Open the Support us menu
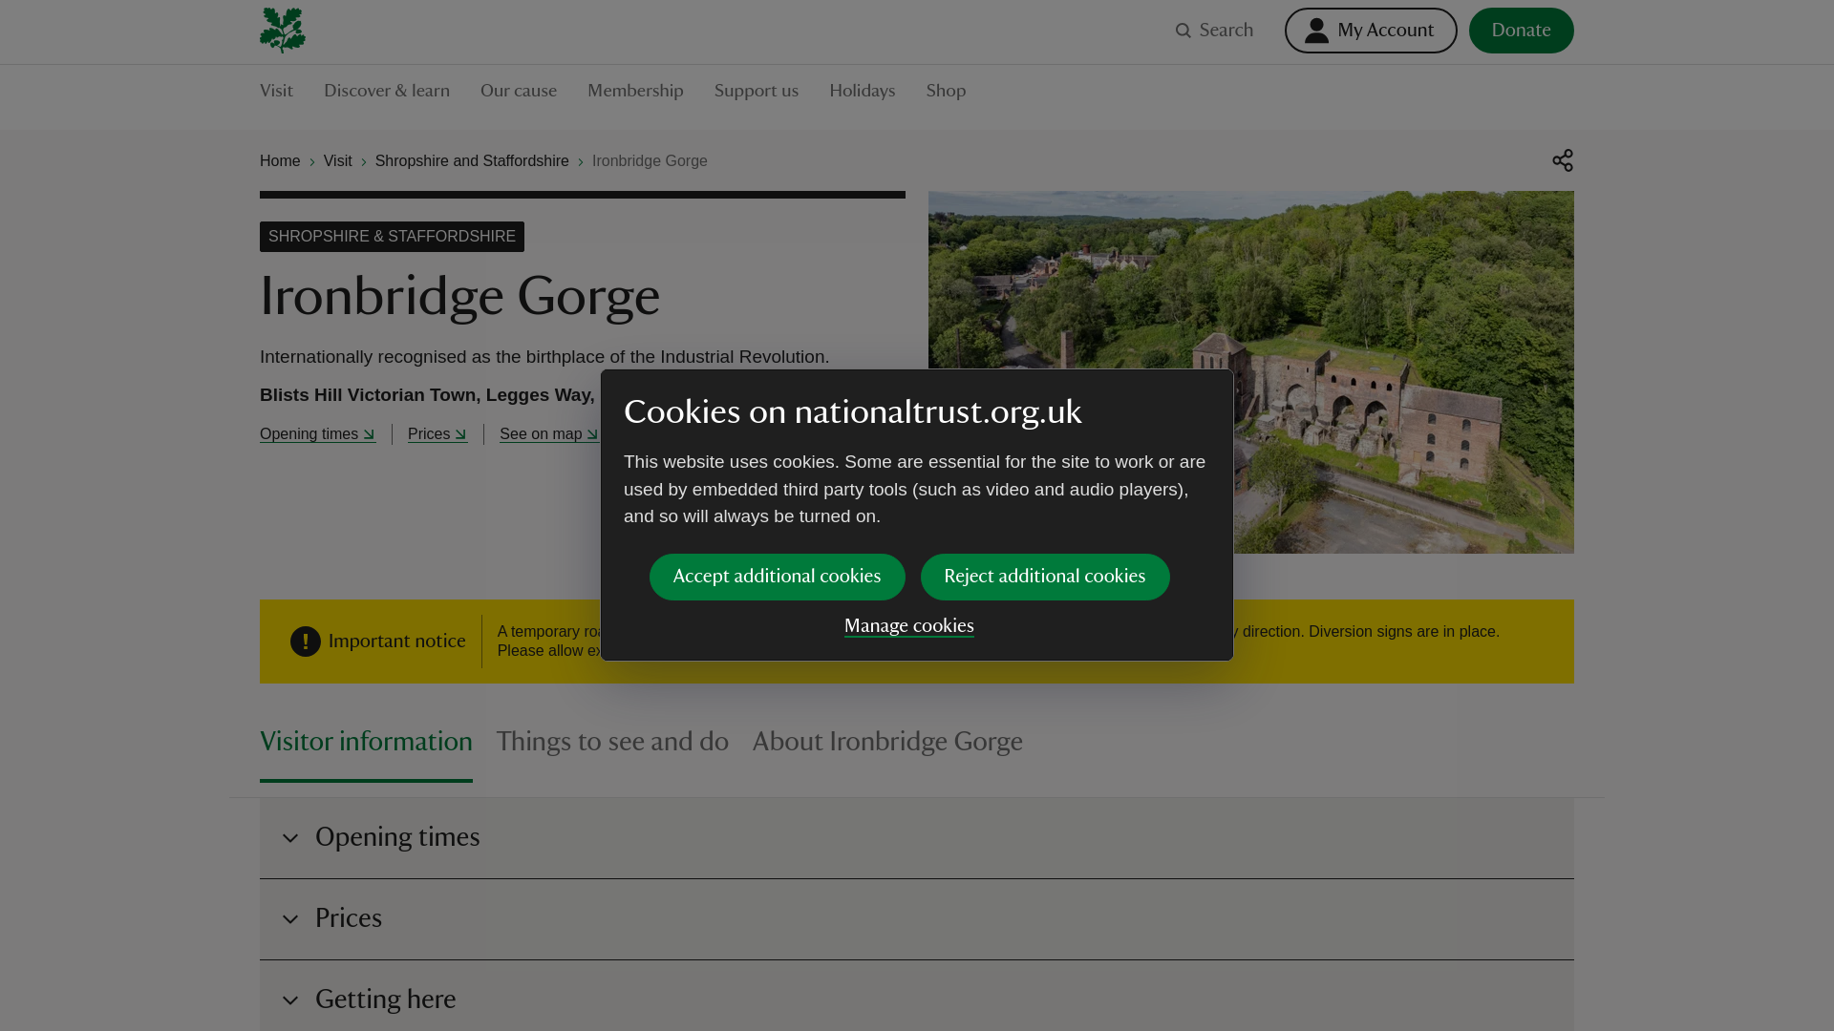 click(757, 91)
